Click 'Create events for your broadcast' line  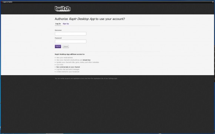[x=68, y=71]
